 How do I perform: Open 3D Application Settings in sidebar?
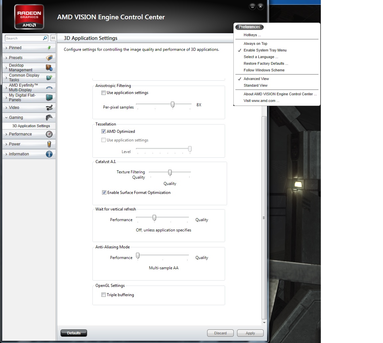(x=31, y=126)
